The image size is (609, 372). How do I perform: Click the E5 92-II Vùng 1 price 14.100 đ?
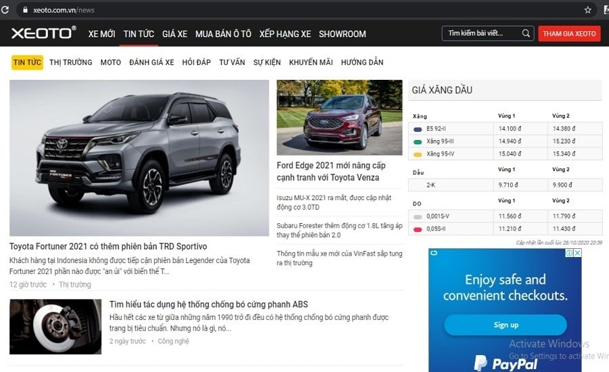tap(510, 129)
